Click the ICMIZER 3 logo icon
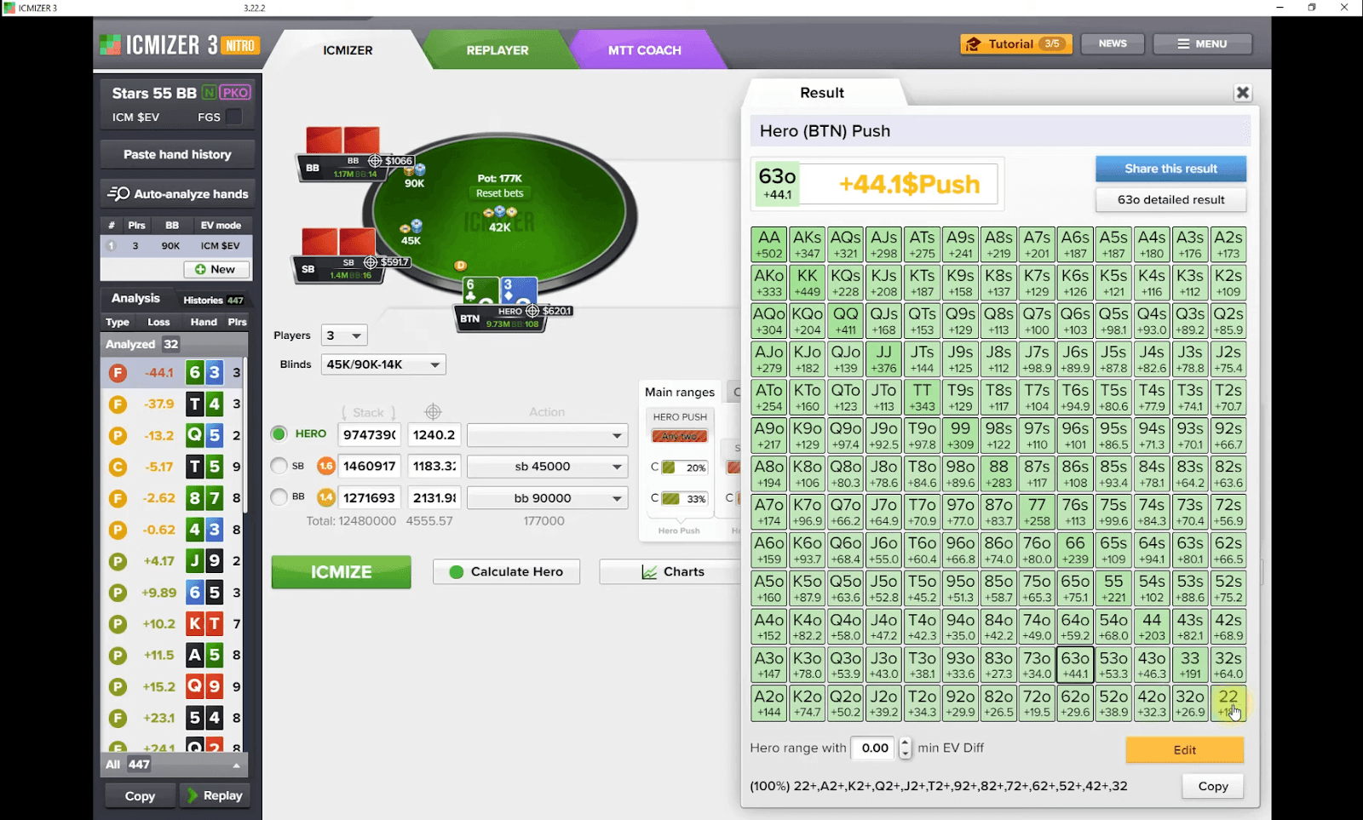Image resolution: width=1363 pixels, height=820 pixels. pos(111,44)
